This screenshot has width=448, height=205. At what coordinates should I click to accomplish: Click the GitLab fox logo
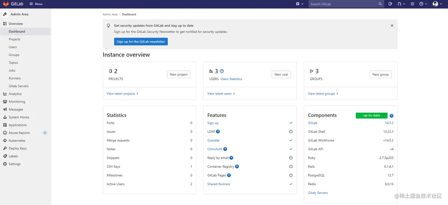point(6,4)
